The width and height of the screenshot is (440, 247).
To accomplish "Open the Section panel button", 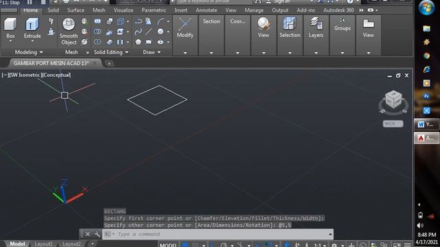I will point(211,35).
